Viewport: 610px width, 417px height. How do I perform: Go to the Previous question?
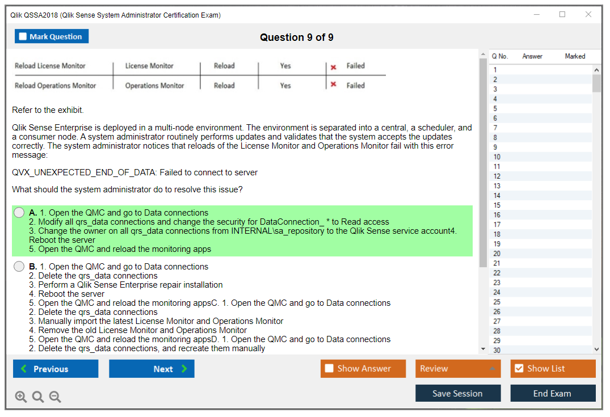click(56, 369)
